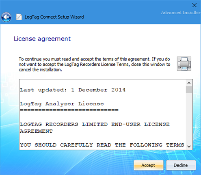Click the LogTag Connect Setup Wizard title
201x175 pixels.
click(54, 17)
